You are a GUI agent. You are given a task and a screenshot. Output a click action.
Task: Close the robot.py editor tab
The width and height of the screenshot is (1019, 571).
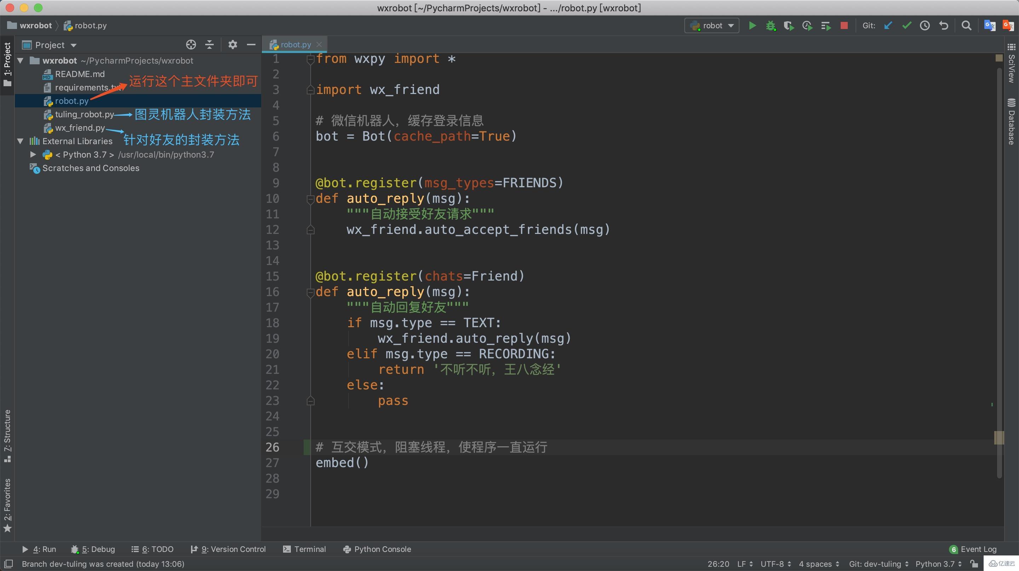[319, 45]
